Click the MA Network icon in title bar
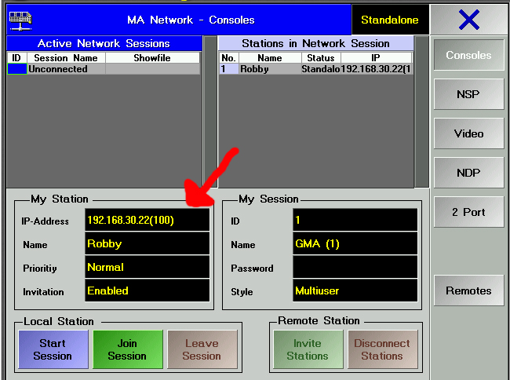 point(20,19)
